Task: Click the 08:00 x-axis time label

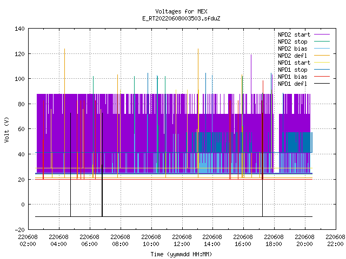Action: [x=120, y=244]
